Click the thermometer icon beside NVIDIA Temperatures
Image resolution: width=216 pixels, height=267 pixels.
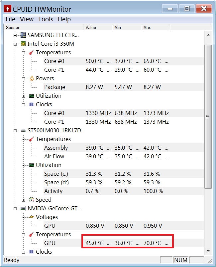click(32, 234)
